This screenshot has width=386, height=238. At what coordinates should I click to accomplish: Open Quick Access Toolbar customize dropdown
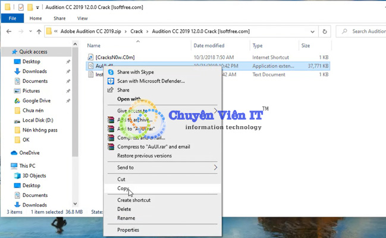37,7
